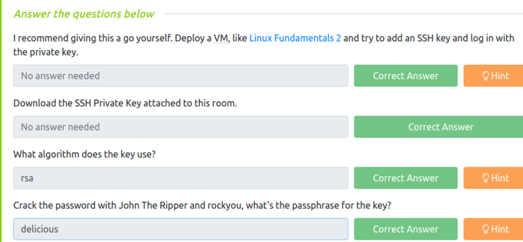Click the first "No answer needed" field
The image size is (523, 242).
point(180,76)
